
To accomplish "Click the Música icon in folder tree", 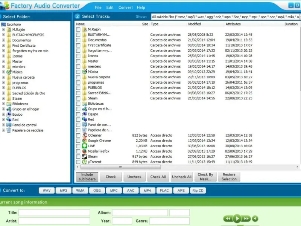I will pyautogui.click(x=9, y=72).
